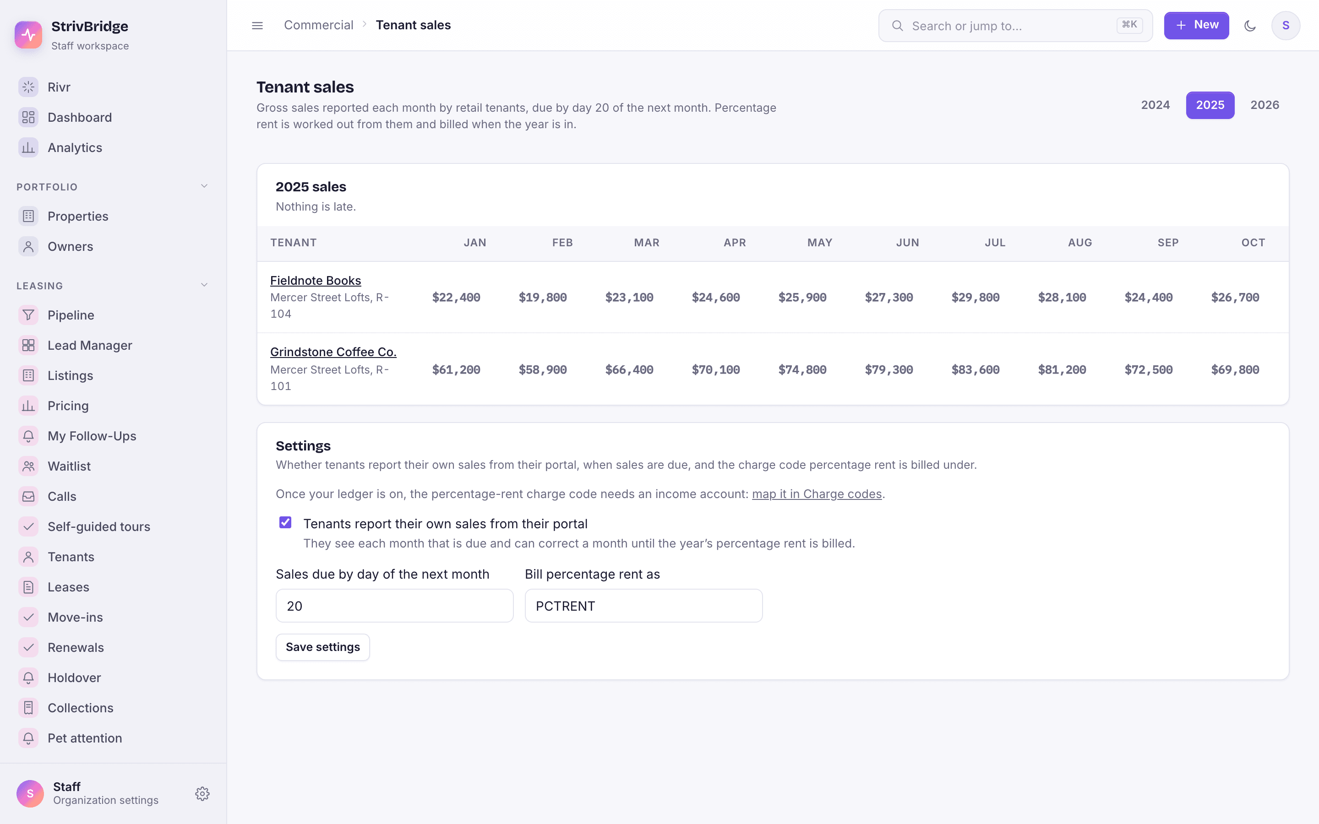Image resolution: width=1319 pixels, height=824 pixels.
Task: Click the Analytics bar chart icon
Action: click(28, 148)
